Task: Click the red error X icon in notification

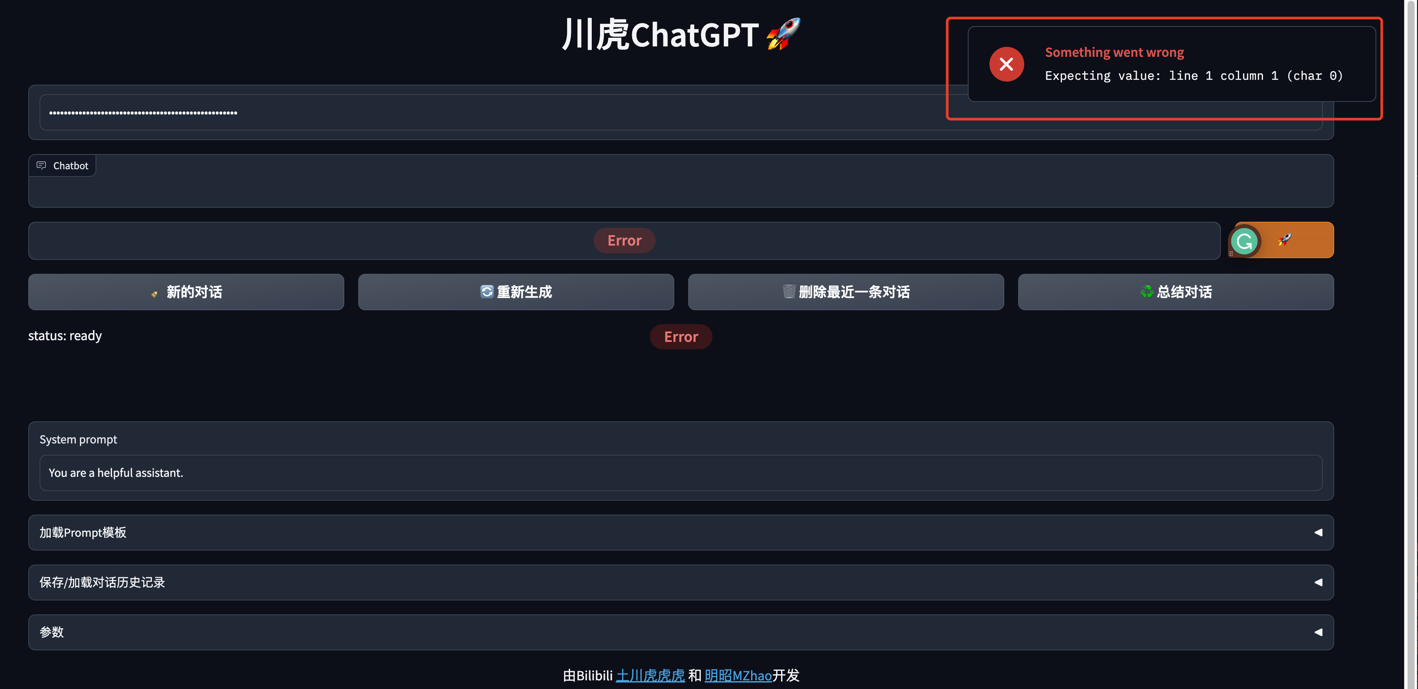Action: [1006, 64]
